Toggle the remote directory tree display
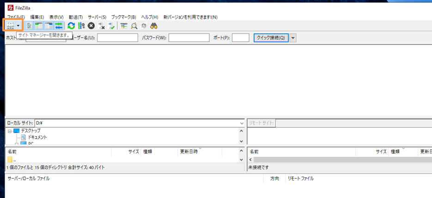Viewport: 432px width, 198px height. (x=49, y=26)
